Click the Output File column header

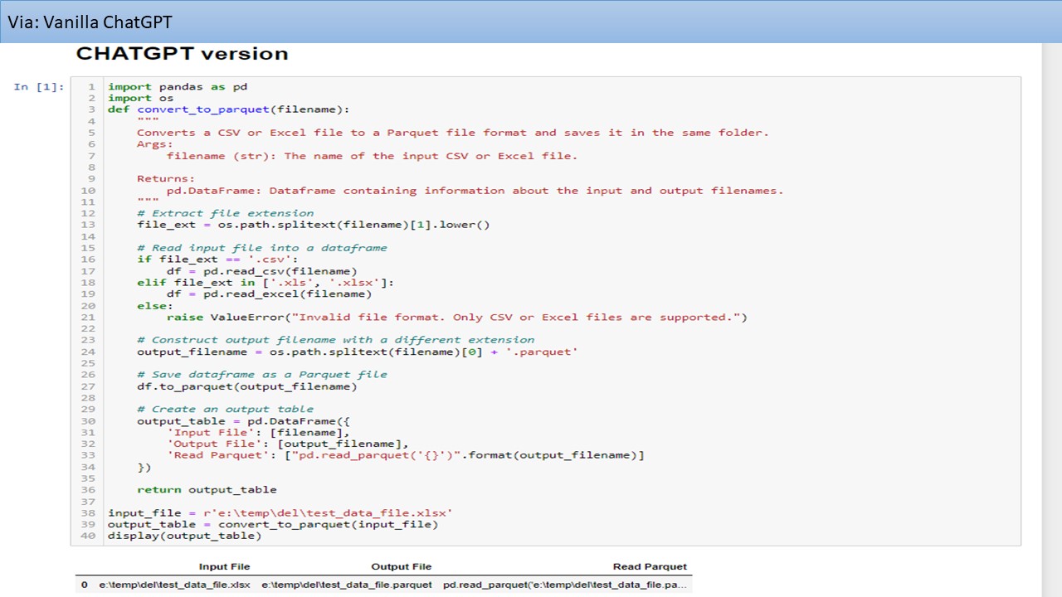coord(402,566)
